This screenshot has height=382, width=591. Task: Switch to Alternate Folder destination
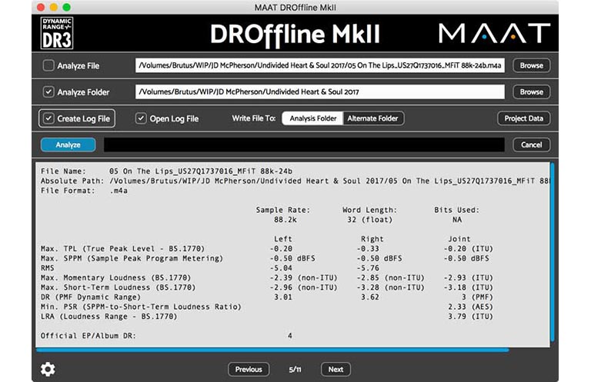click(372, 118)
